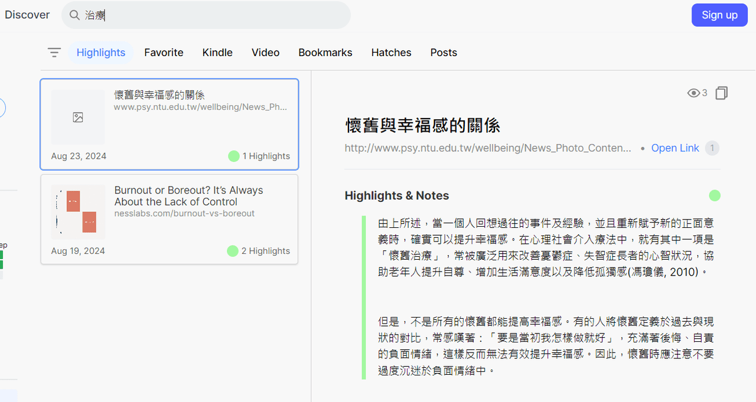The image size is (756, 402).
Task: Click the detail pane article URL
Action: (488, 148)
